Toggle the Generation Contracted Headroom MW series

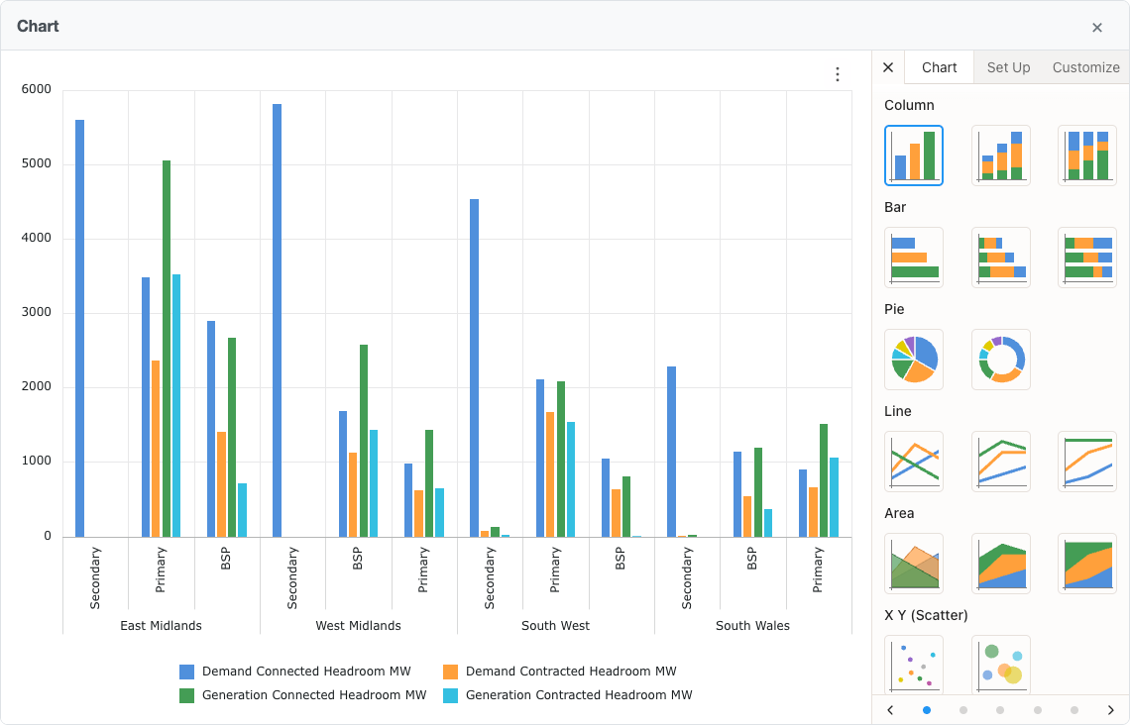(581, 694)
